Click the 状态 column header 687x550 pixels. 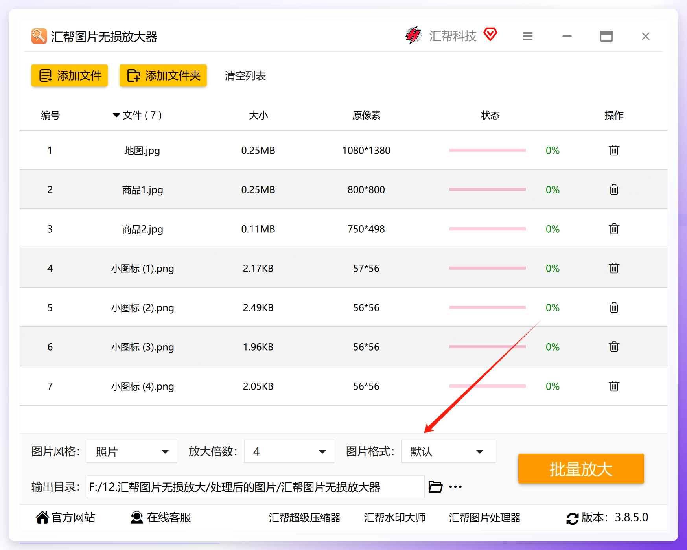coord(490,115)
